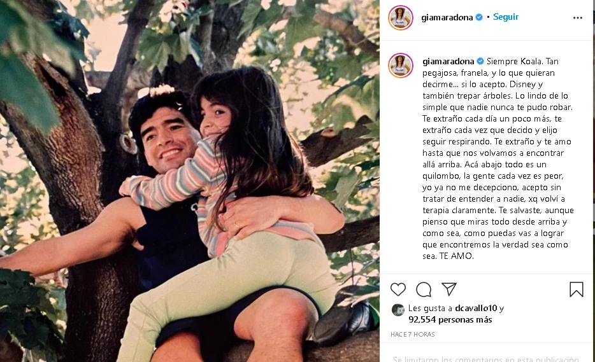Open the three-dot more options menu

578,18
